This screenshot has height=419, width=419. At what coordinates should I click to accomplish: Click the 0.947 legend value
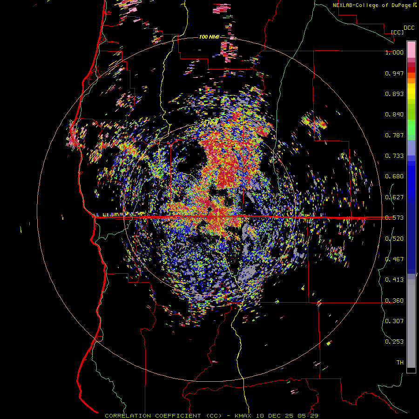(394, 73)
